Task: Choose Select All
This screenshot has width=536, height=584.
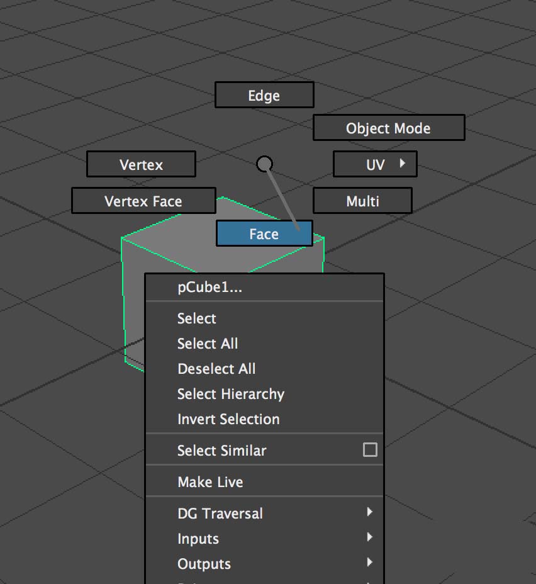Action: point(264,344)
